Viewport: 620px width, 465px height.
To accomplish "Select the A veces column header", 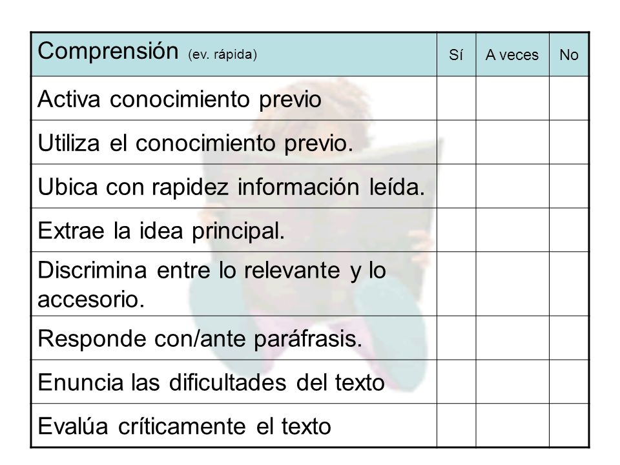I will (512, 55).
